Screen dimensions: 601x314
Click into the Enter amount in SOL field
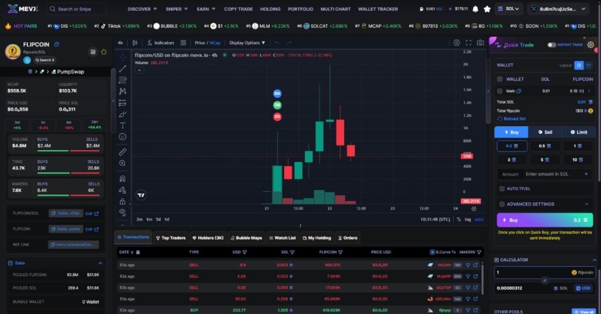click(x=553, y=174)
